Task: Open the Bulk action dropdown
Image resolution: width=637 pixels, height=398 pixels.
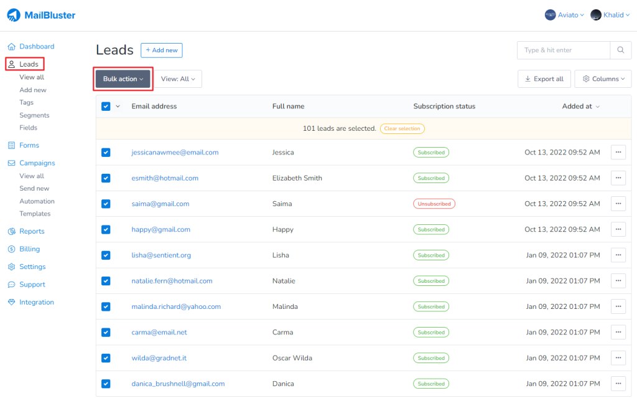Action: (x=123, y=78)
